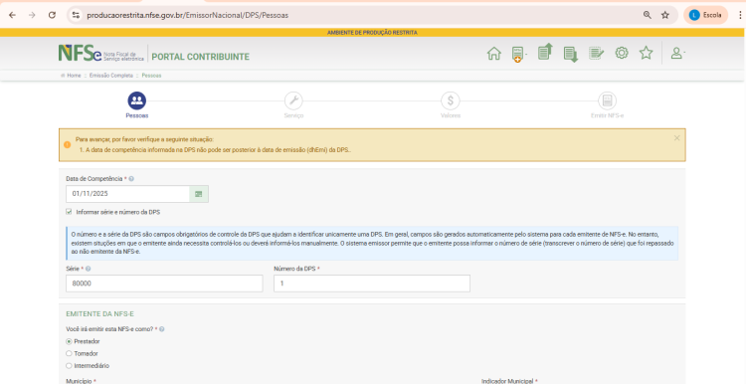Close the yellow warning alert
The image size is (746, 384).
point(676,138)
